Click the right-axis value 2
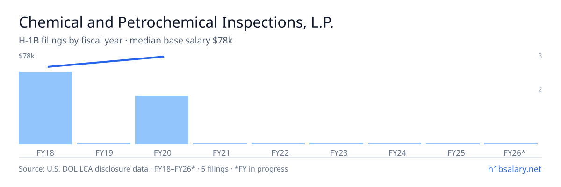Viewport: 561px width, 187px height. click(x=540, y=90)
